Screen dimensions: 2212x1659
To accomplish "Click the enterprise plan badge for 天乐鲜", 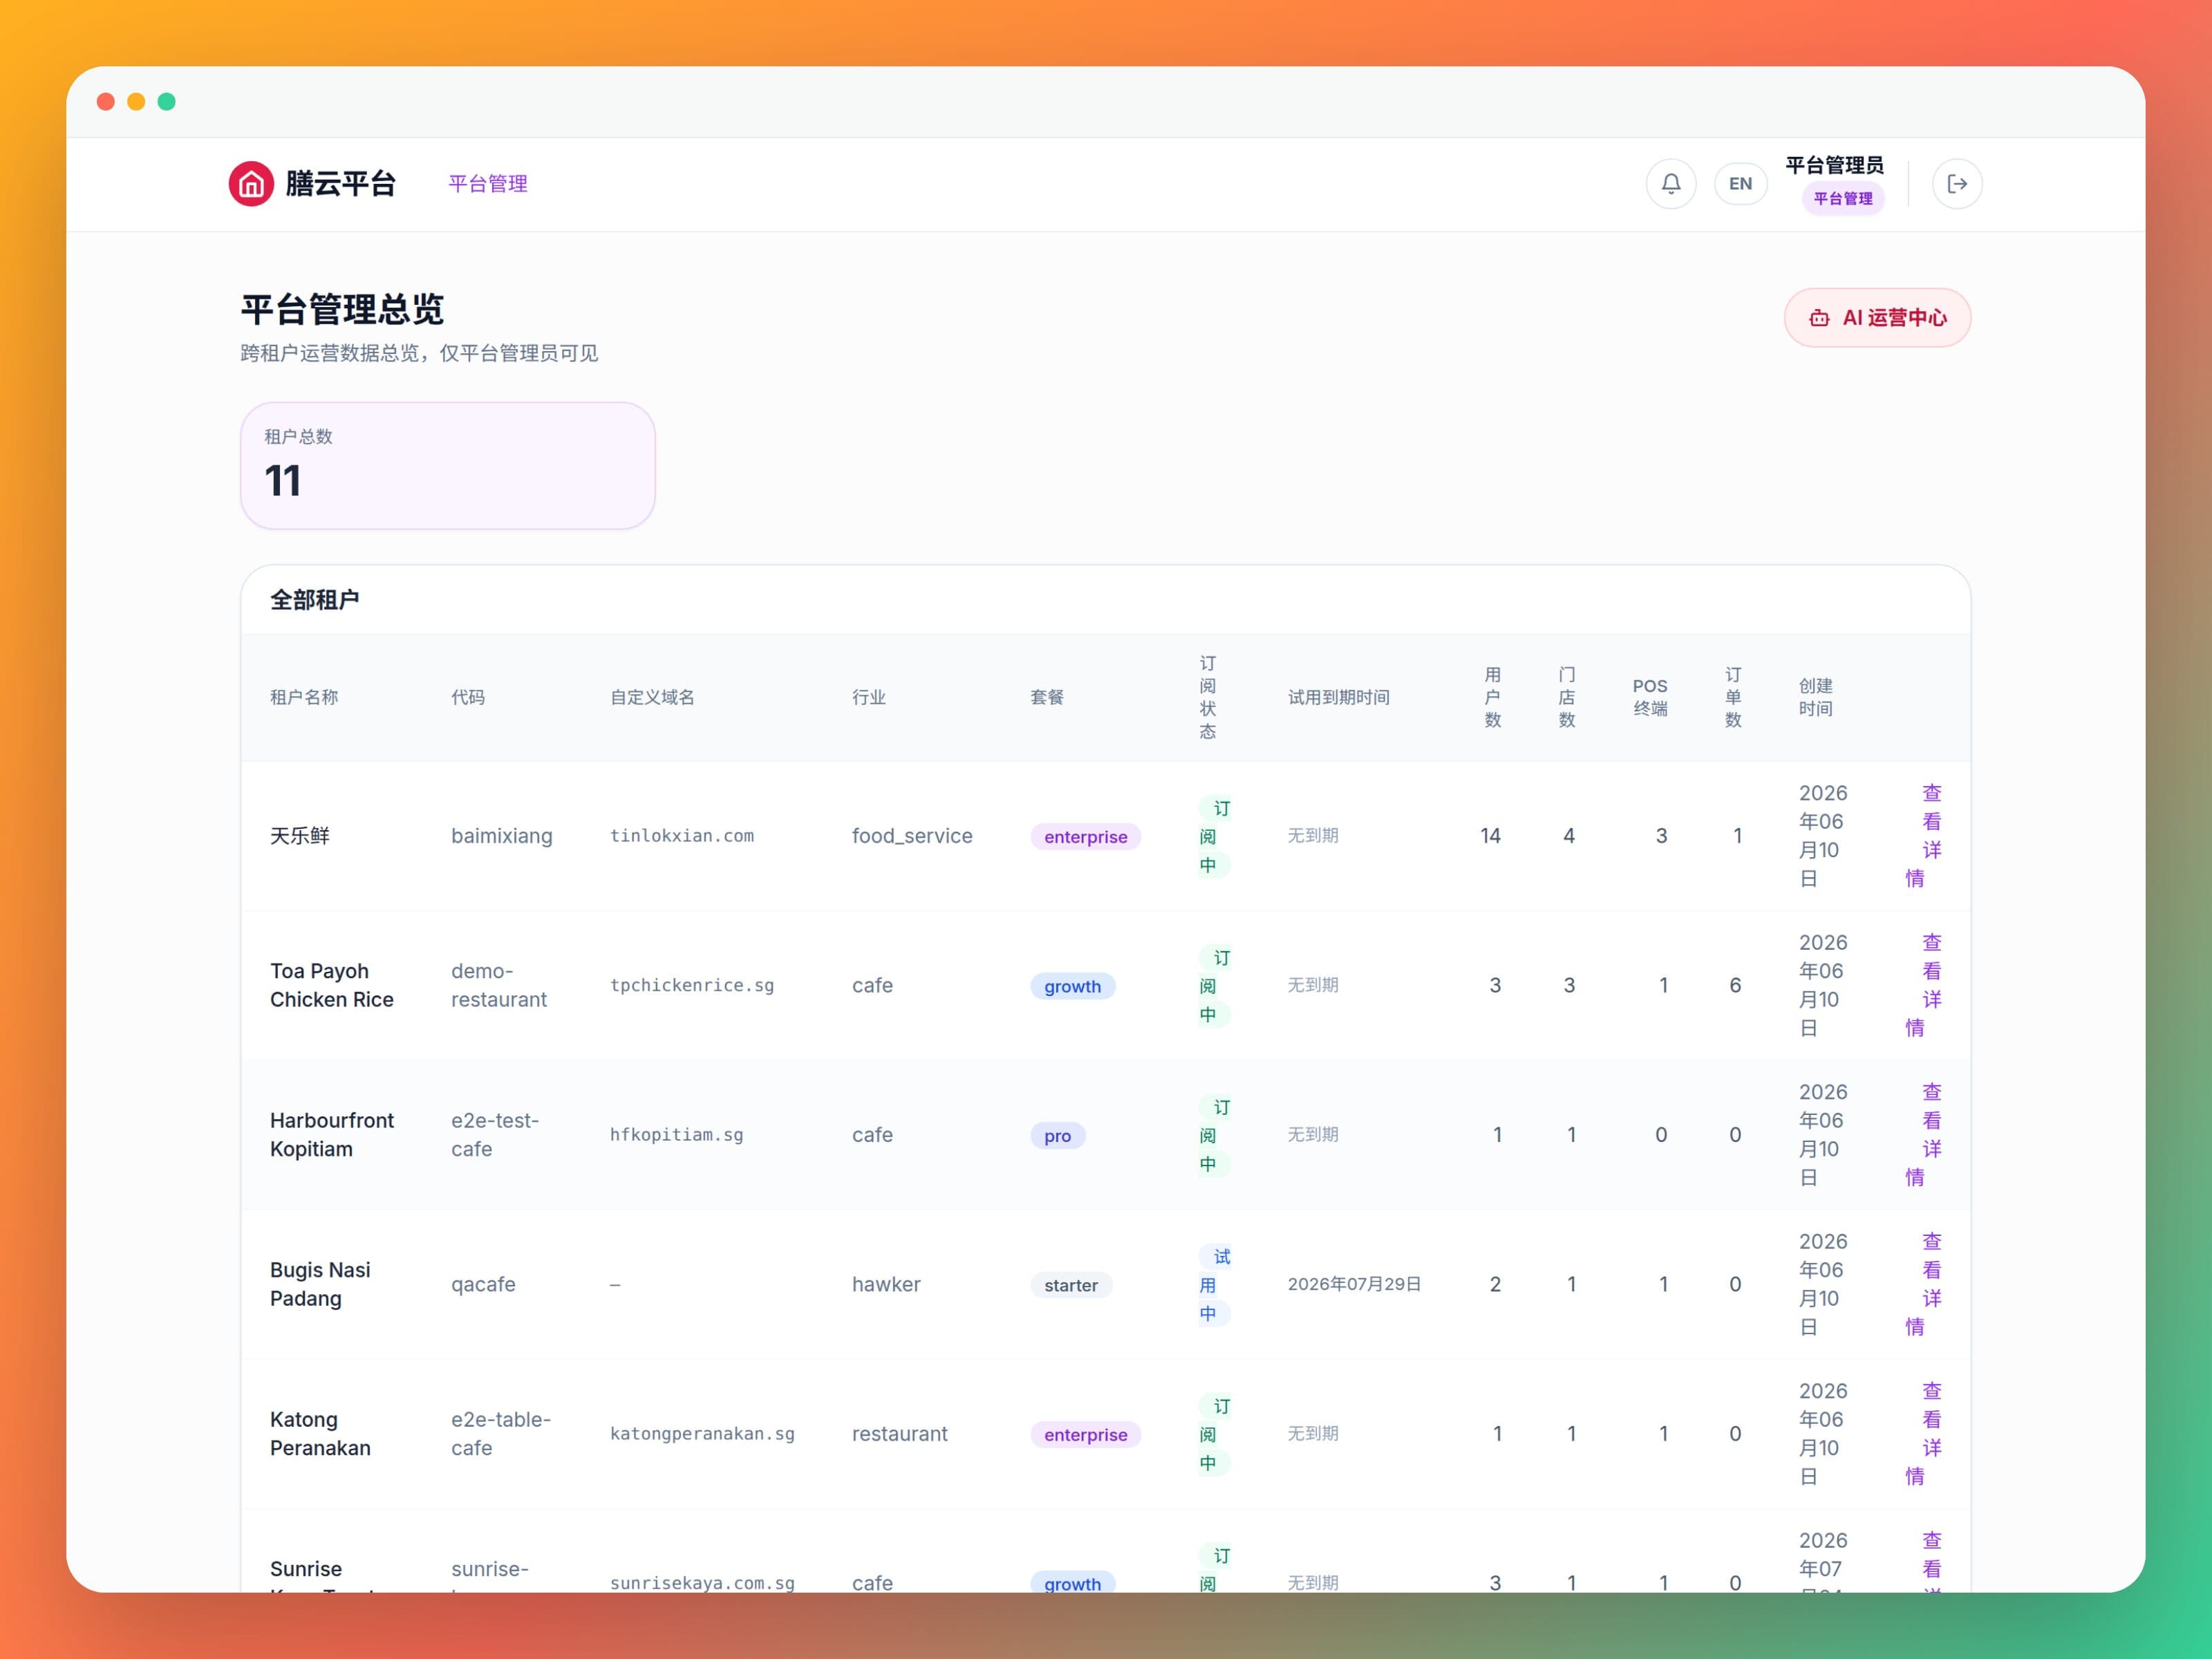I will point(1085,837).
